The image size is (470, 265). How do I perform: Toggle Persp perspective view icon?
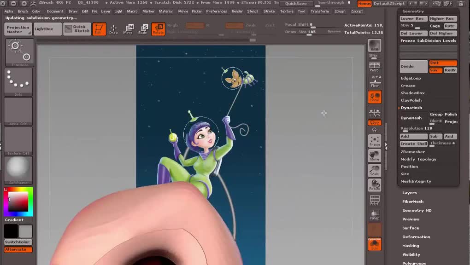pos(374,67)
